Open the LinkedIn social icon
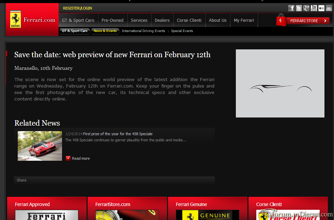 [x=329, y=8]
